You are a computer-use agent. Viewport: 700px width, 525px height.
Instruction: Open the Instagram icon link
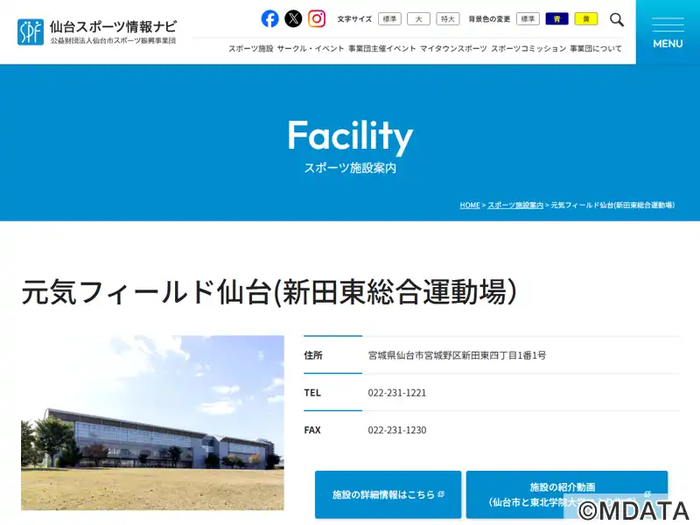tap(317, 18)
